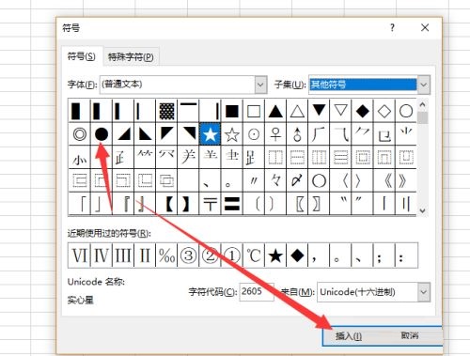Viewport: 470px width, 356px height.
Task: Click the symbol grid scroll up arrow
Action: pyautogui.click(x=422, y=105)
